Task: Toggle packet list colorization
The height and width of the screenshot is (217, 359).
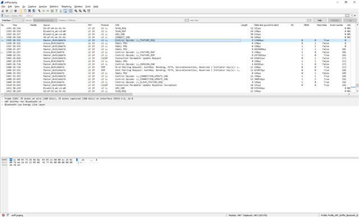Action: (71, 11)
